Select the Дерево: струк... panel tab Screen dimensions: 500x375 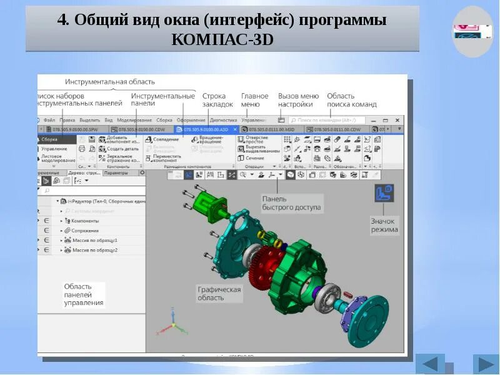click(84, 173)
